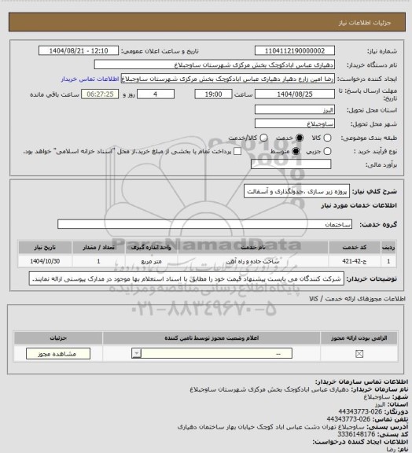Click the deadline date field 1404/08/25
412x453 pixels.
point(295,94)
